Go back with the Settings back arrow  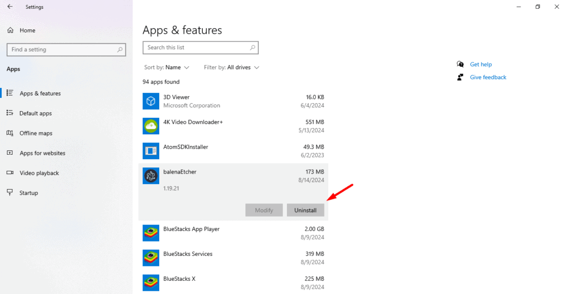pos(10,7)
